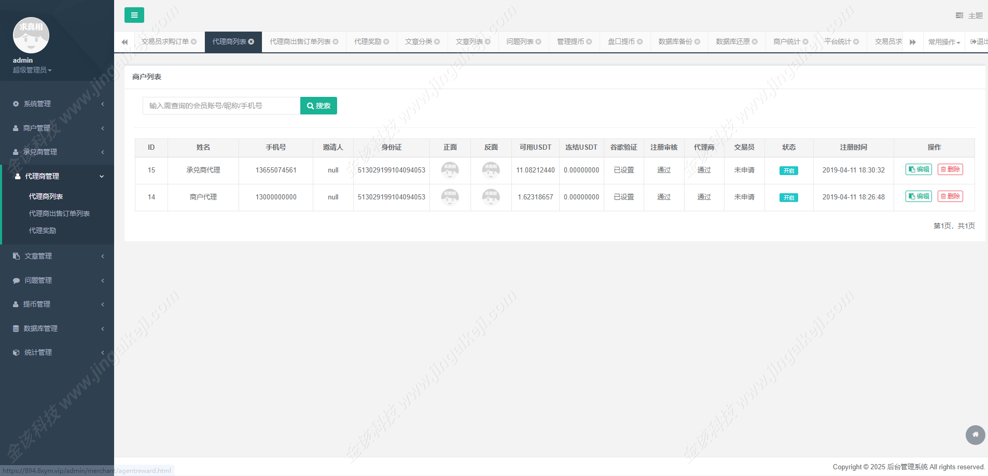The height and width of the screenshot is (476, 988).
Task: Focus the member account search field
Action: (x=221, y=106)
